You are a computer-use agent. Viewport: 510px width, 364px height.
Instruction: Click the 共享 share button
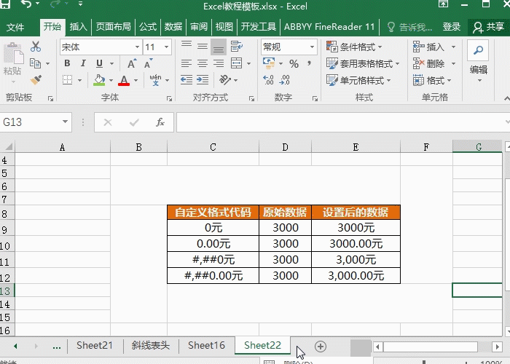488,27
